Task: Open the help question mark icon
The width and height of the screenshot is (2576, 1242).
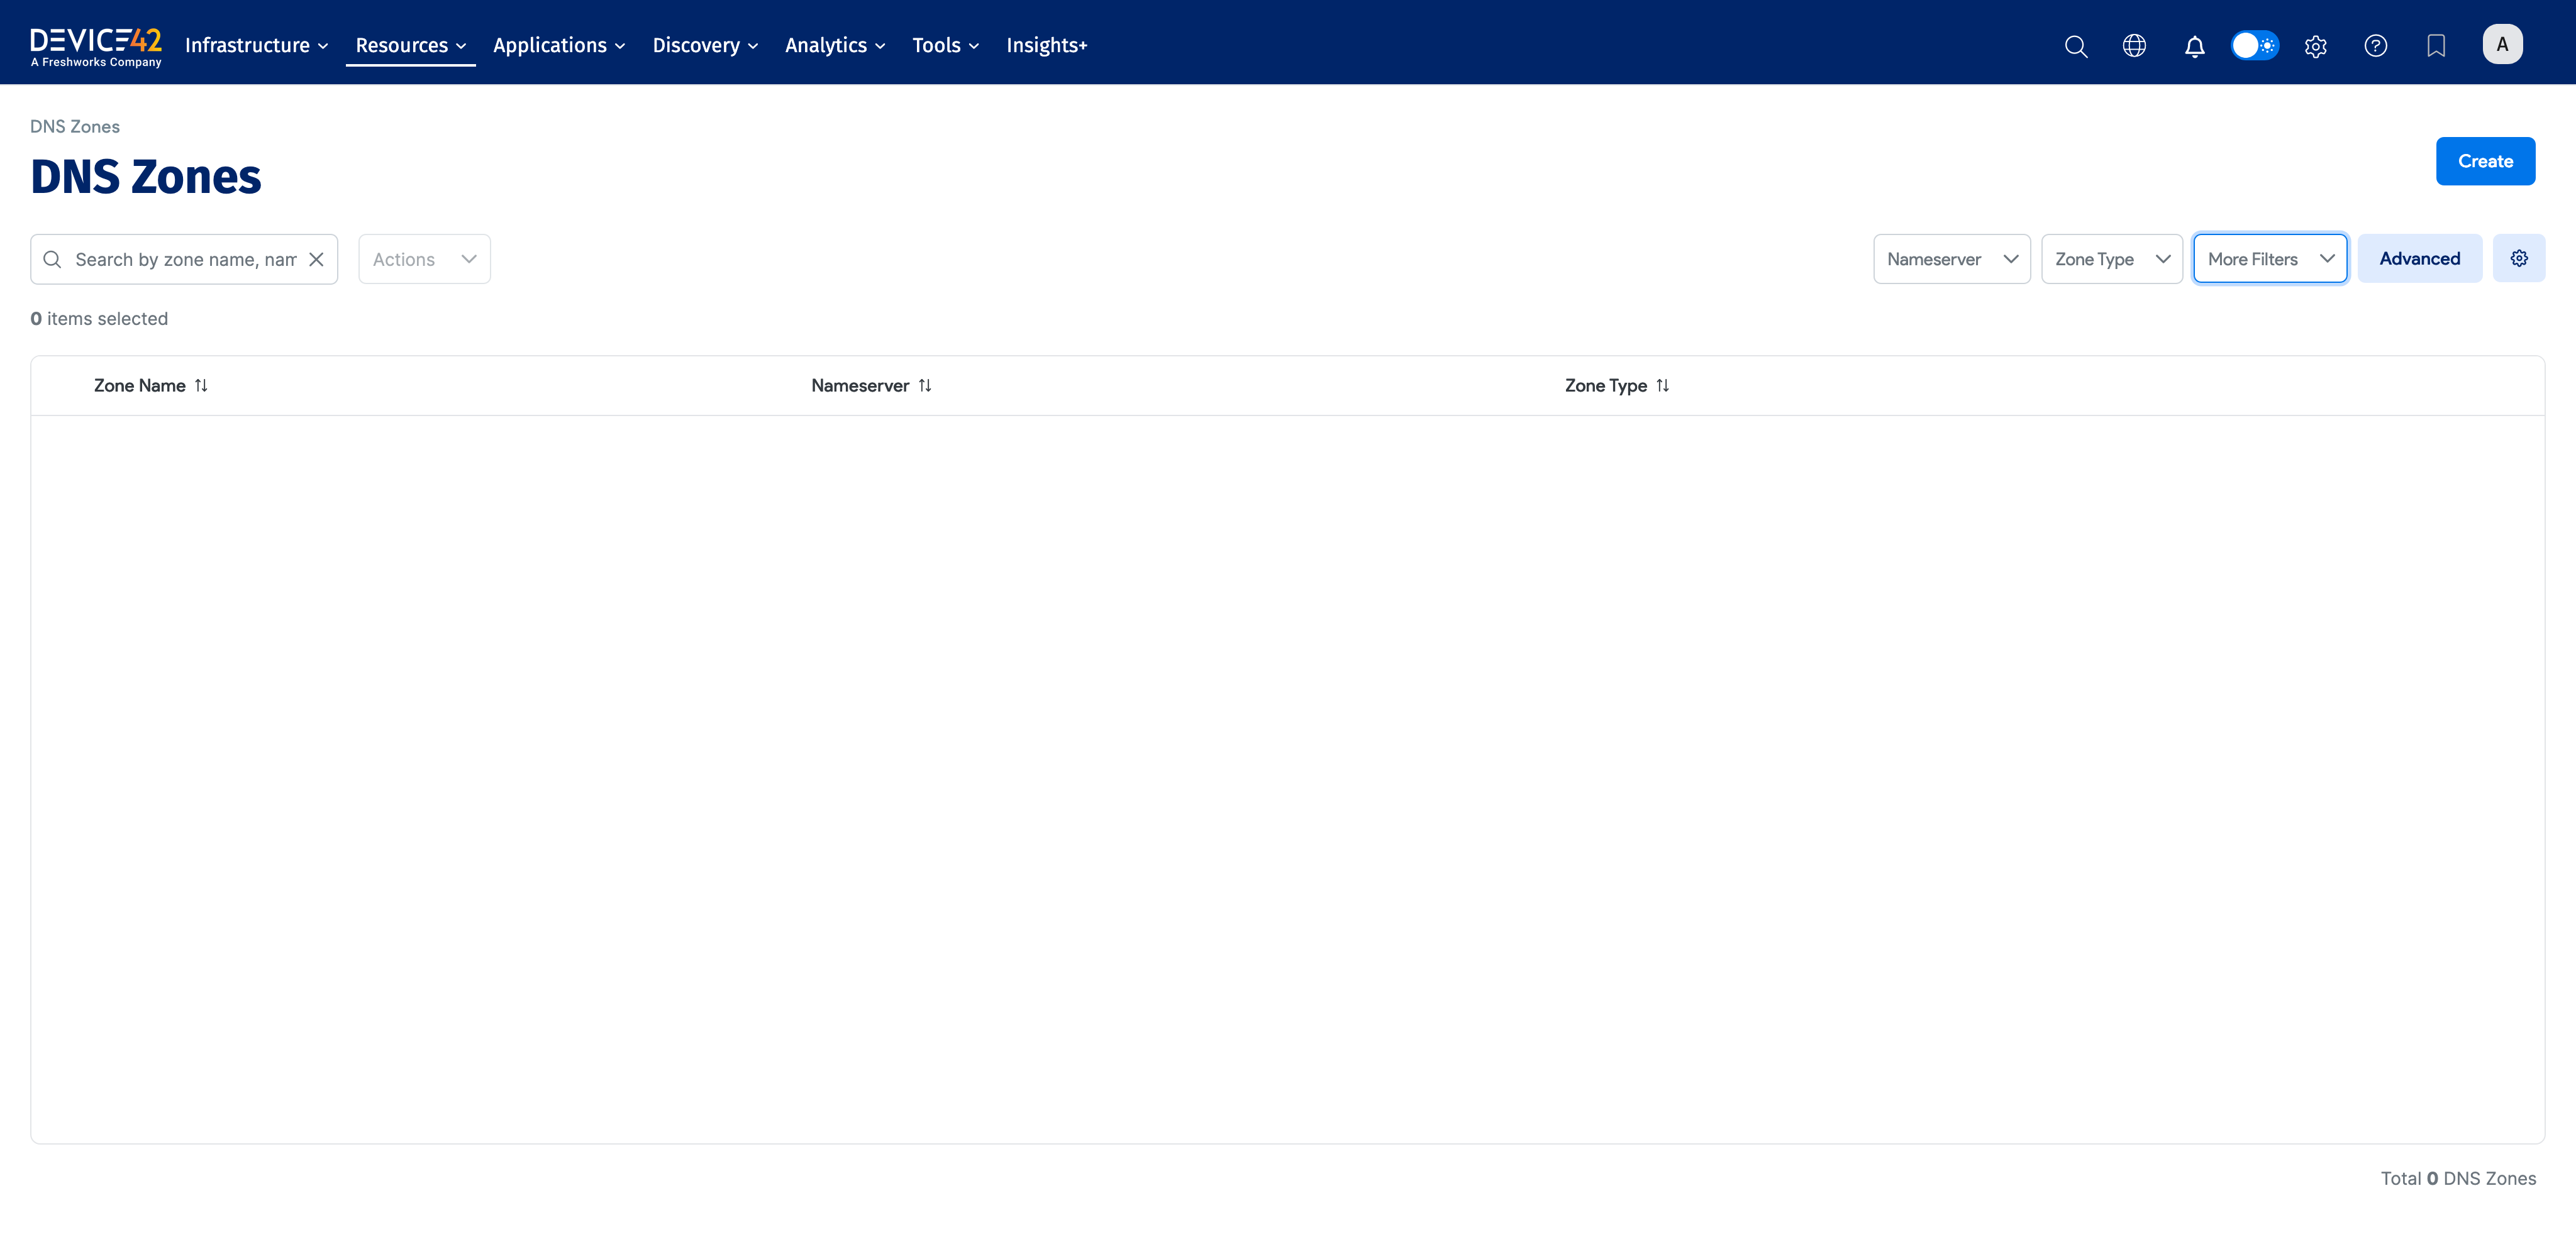Action: (2376, 46)
